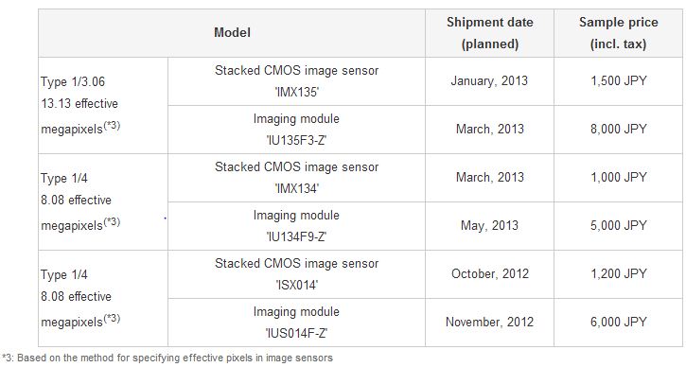
Task: Click the 8,000 JPY sample price
Action: (618, 129)
